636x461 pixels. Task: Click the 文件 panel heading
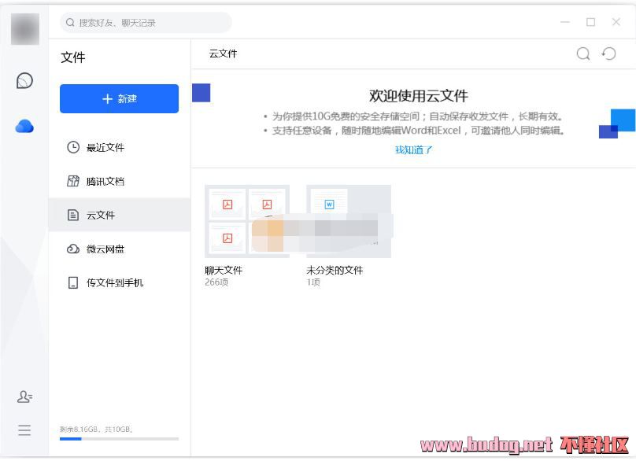(73, 57)
